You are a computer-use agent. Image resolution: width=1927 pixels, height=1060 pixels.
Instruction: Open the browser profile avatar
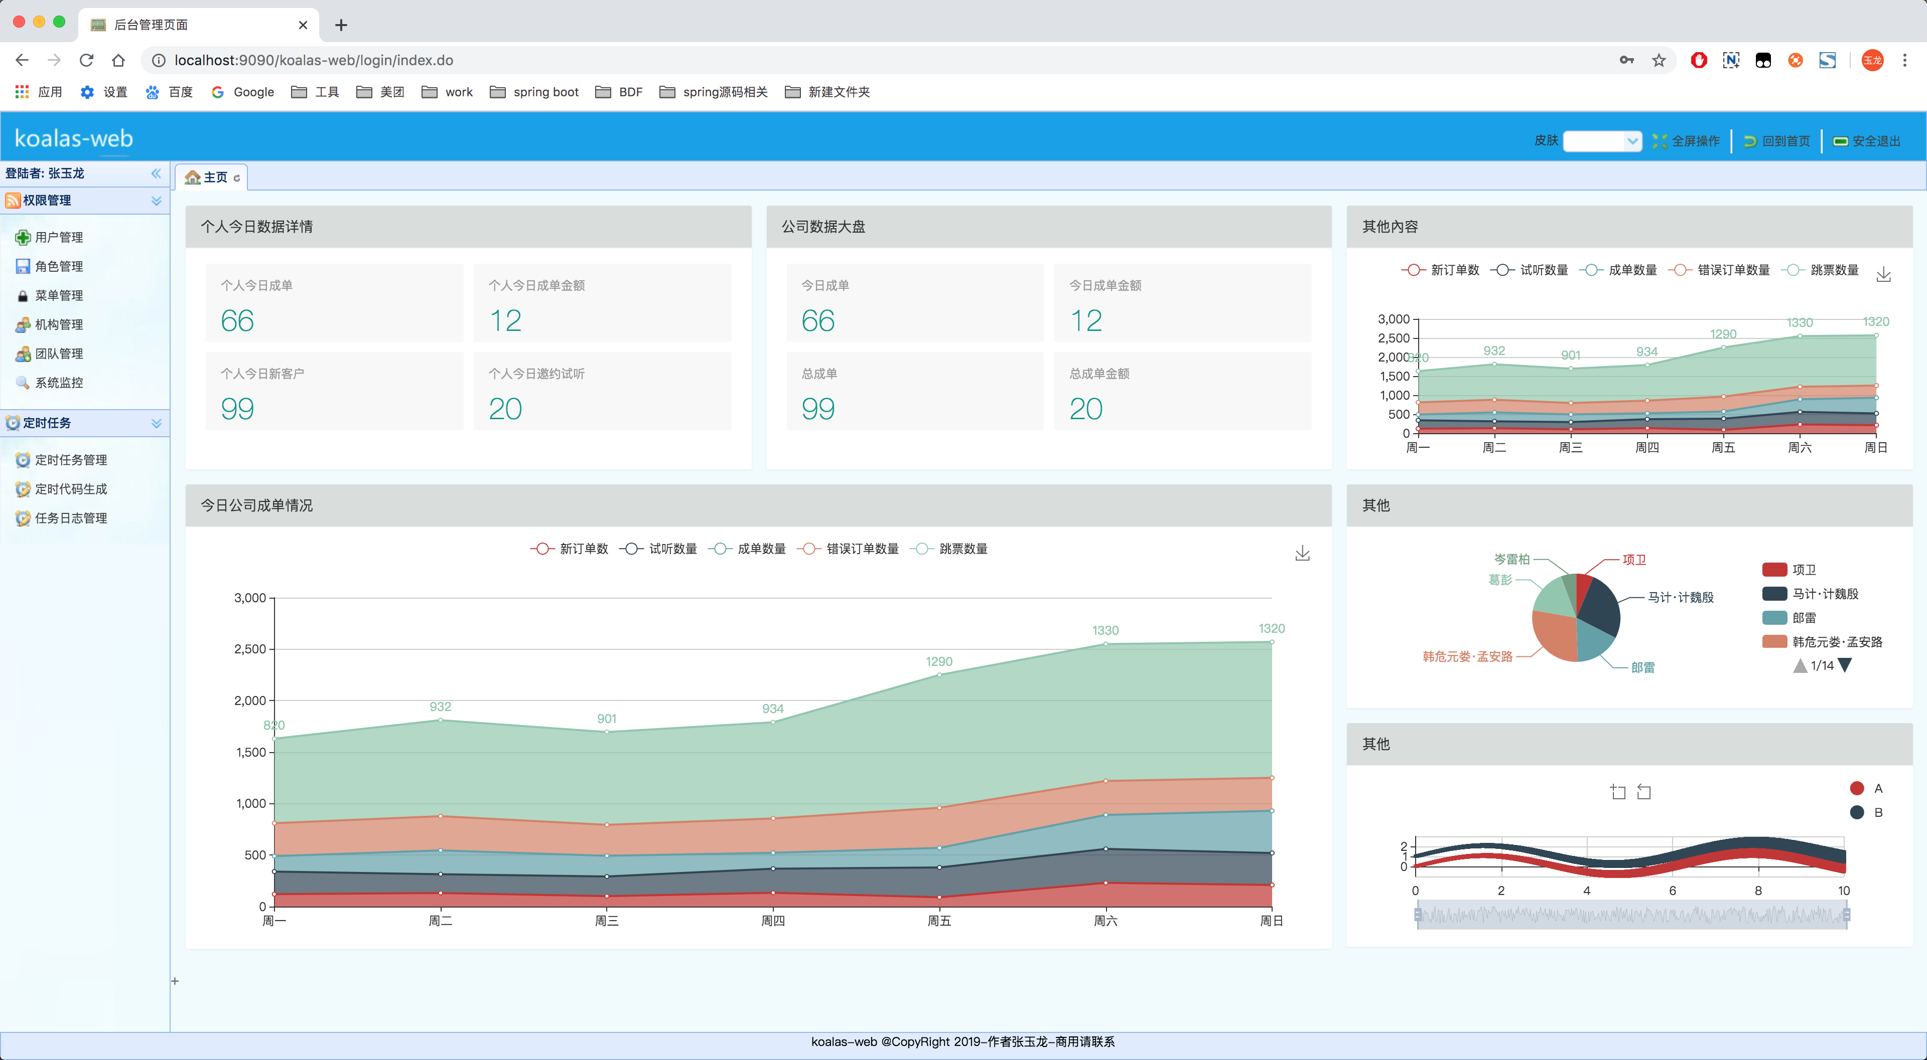[1872, 60]
